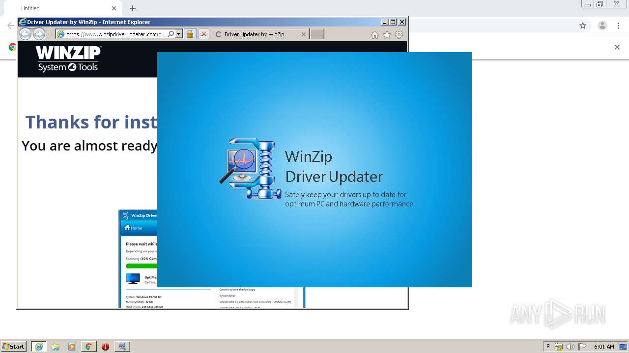This screenshot has height=353, width=629.
Task: Expand the address bar autocomplete dropdown
Action: (x=179, y=34)
